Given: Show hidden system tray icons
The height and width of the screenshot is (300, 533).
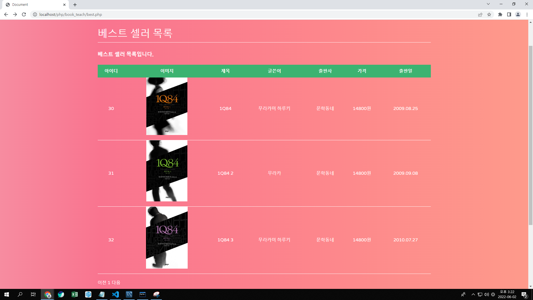Looking at the screenshot, I should click(473, 294).
